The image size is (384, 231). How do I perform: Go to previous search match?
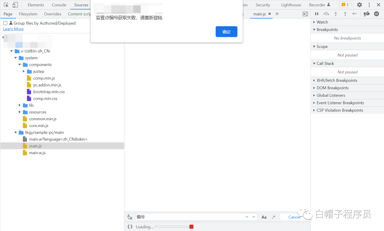pos(247,217)
